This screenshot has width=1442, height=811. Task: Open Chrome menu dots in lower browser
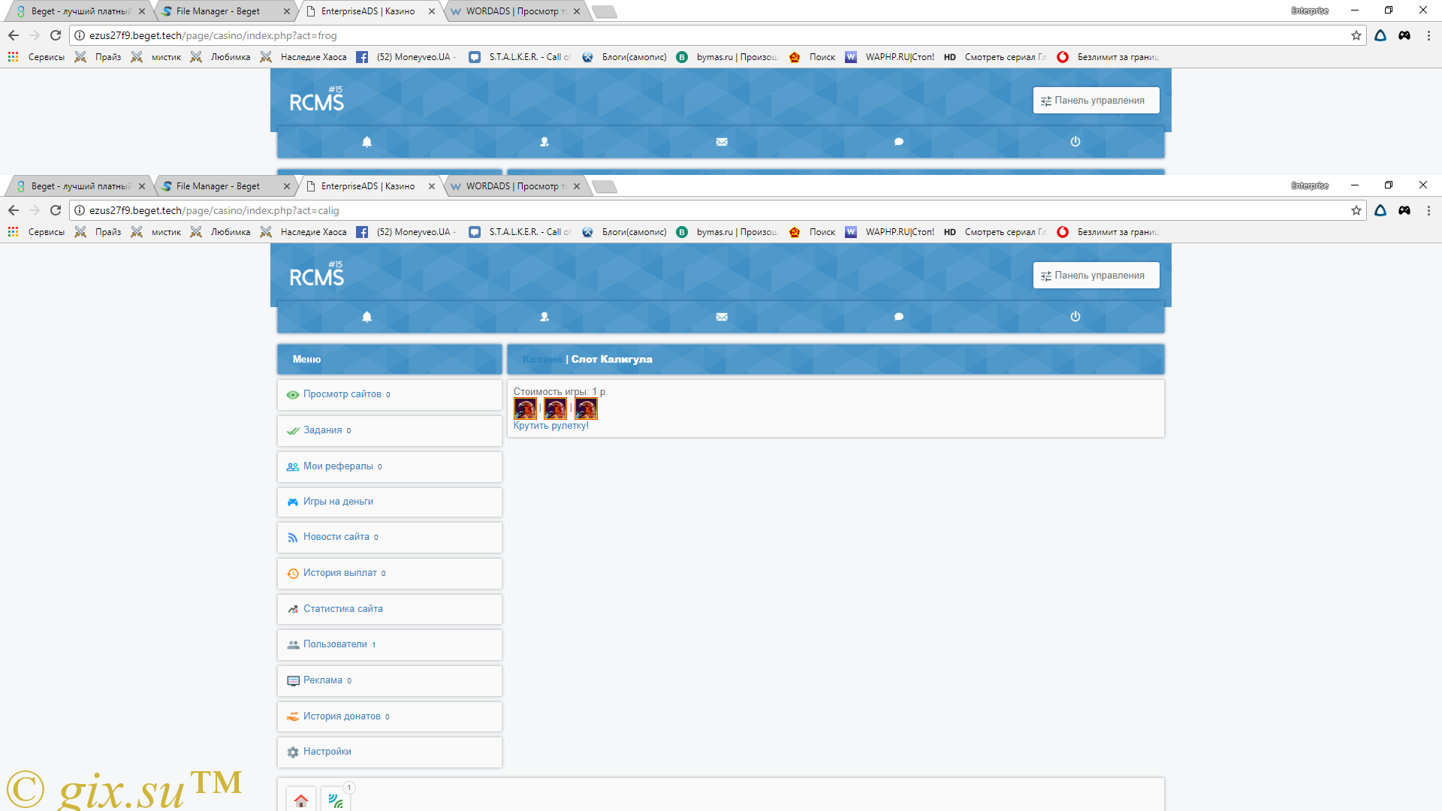(1428, 210)
